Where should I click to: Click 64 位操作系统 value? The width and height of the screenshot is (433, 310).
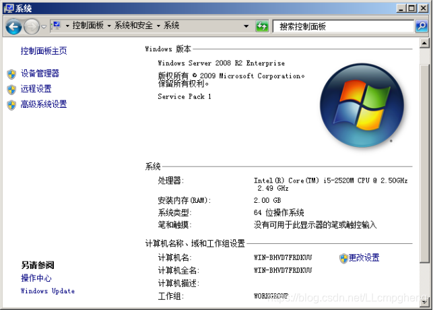coord(279,213)
